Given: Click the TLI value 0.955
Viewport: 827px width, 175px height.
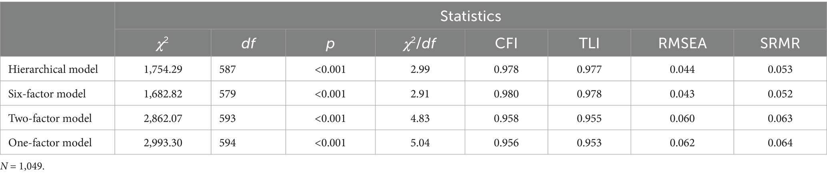Looking at the screenshot, I should [x=589, y=118].
